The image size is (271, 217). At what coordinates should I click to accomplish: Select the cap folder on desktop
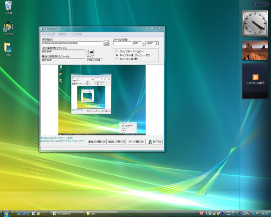(8, 49)
